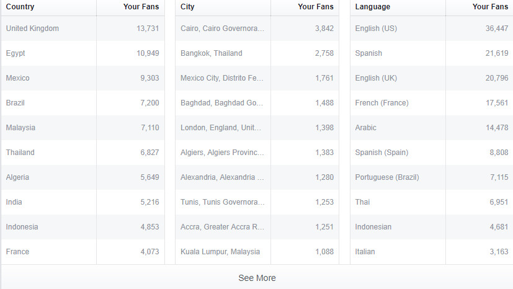Select the Accra, Greater Accra city row
Screen dimensions: 513x289
pyautogui.click(x=222, y=227)
